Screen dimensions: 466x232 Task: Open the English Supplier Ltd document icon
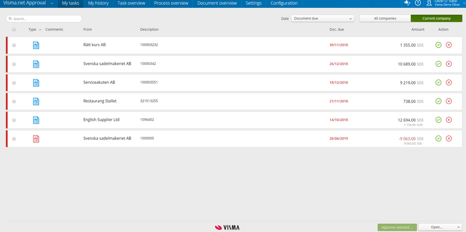(36, 120)
